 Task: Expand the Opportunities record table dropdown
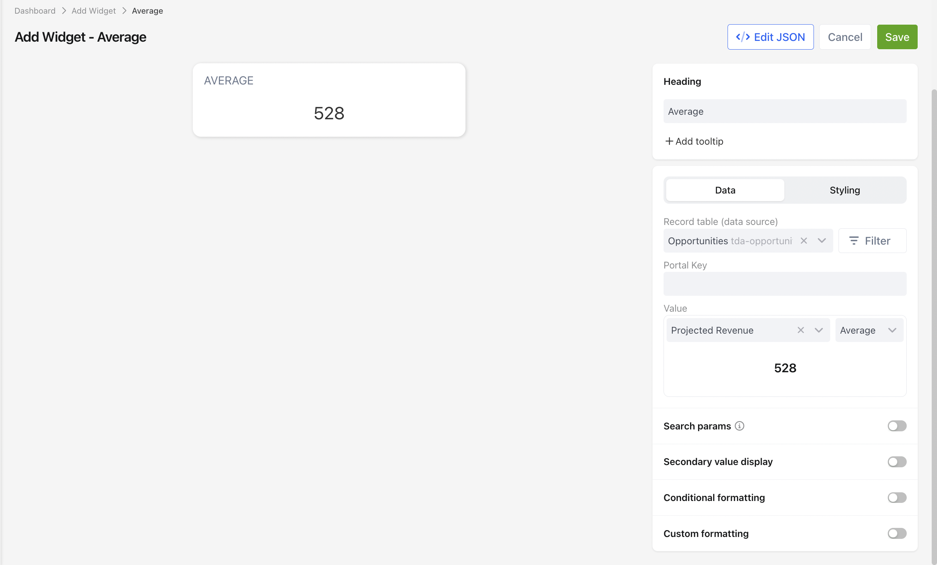[822, 241]
